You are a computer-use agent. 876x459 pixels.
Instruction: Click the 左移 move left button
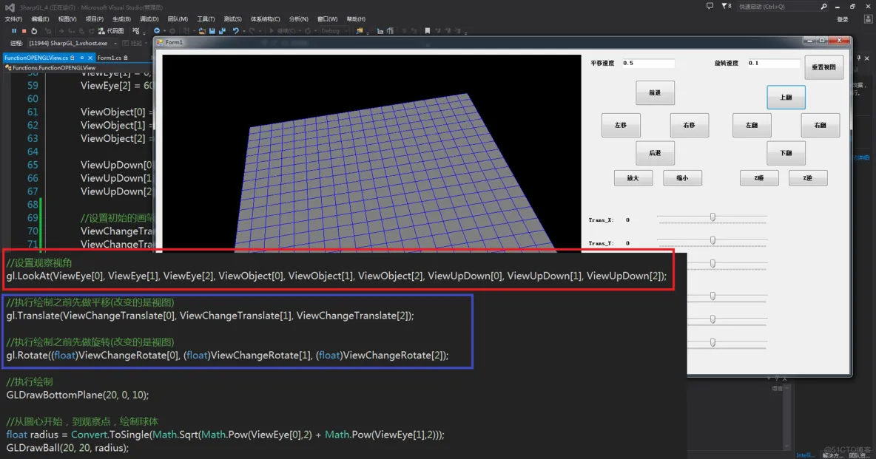621,125
